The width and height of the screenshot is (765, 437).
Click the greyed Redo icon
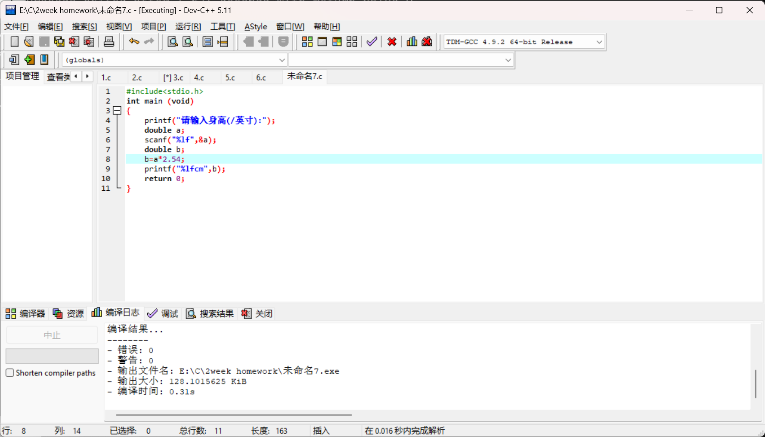[149, 42]
